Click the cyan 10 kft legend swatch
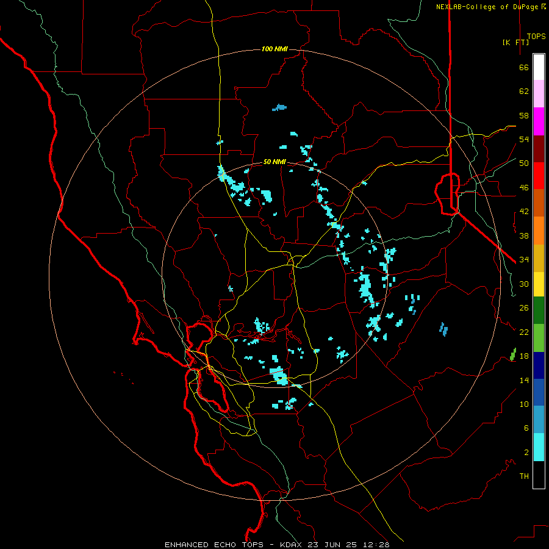 (539, 447)
